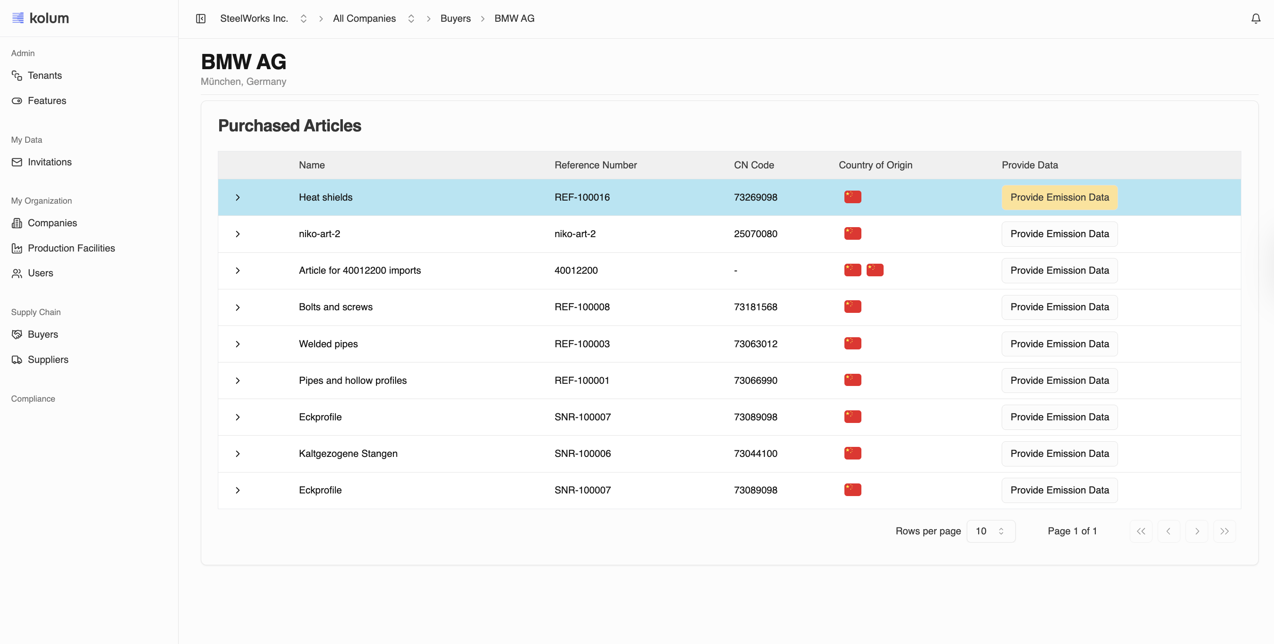Change rows per page dropdown
The height and width of the screenshot is (644, 1274).
990,531
